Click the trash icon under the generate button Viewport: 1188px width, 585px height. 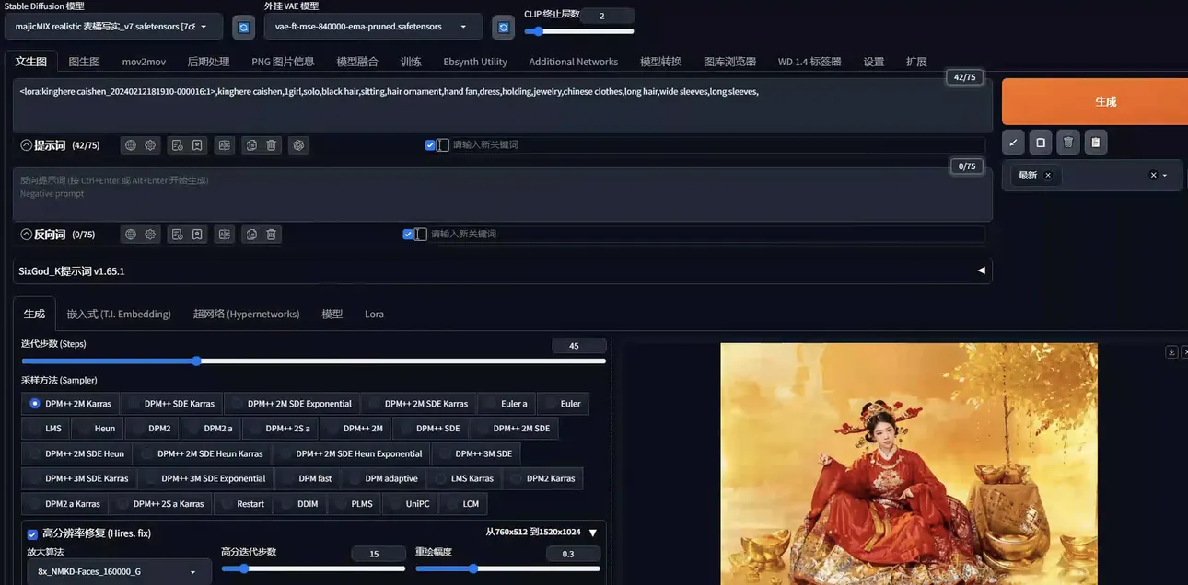click(1067, 143)
